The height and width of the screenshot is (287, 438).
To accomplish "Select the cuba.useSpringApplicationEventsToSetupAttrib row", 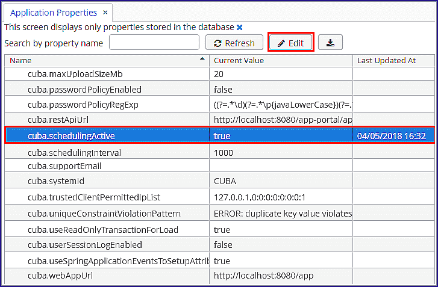I will pos(219,261).
